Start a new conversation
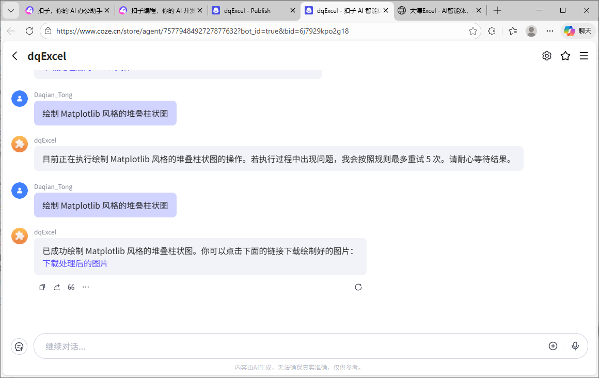This screenshot has height=378, width=599. coord(19,346)
